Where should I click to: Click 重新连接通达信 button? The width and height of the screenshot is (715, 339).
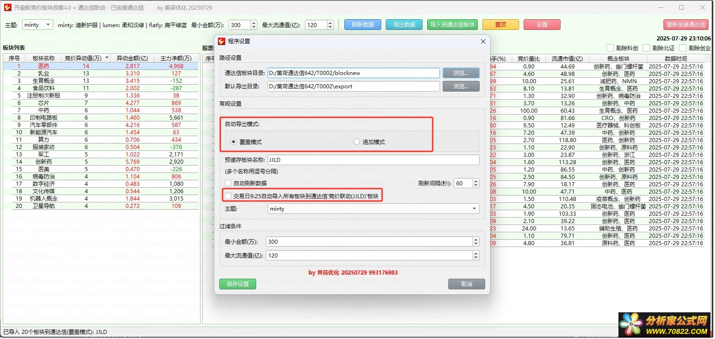point(686,25)
